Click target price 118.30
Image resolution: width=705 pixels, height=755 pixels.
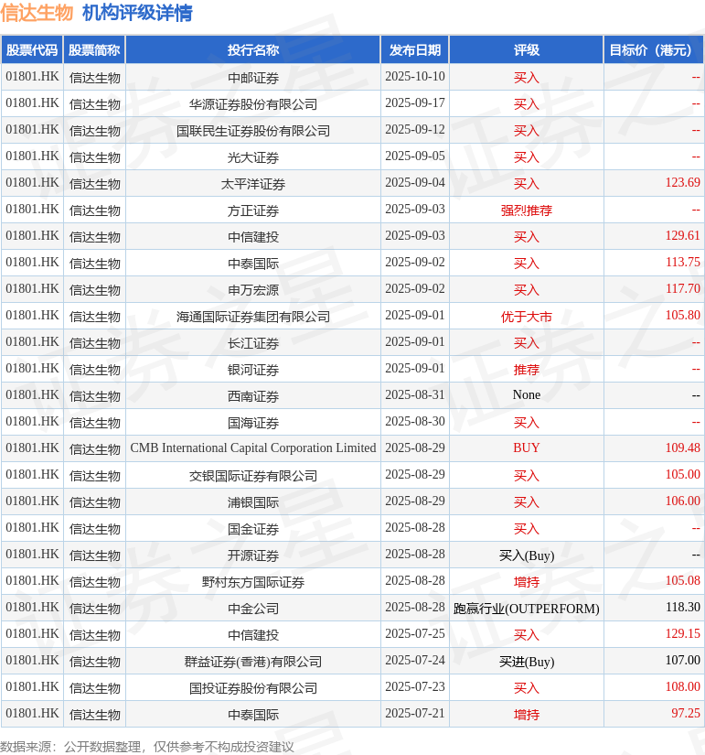click(682, 607)
